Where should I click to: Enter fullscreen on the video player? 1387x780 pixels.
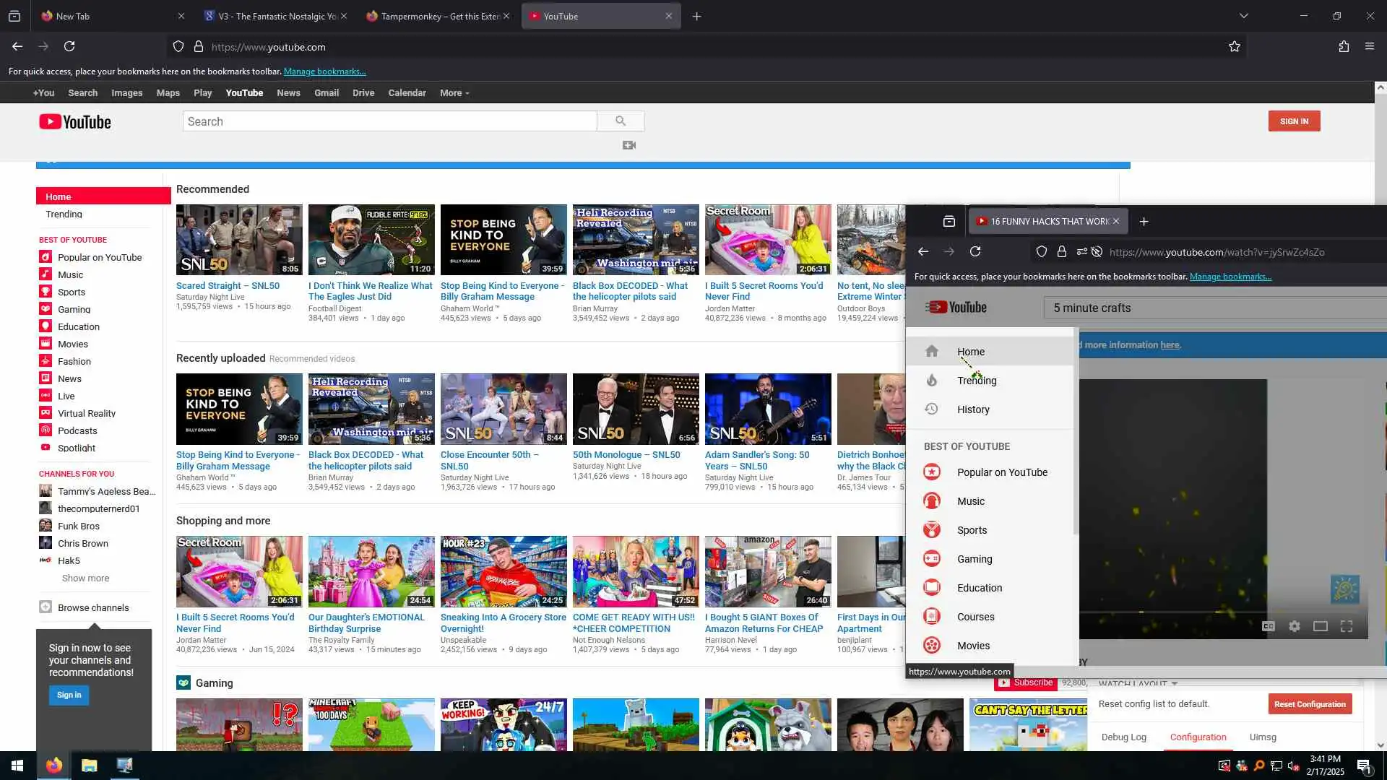pyautogui.click(x=1347, y=626)
